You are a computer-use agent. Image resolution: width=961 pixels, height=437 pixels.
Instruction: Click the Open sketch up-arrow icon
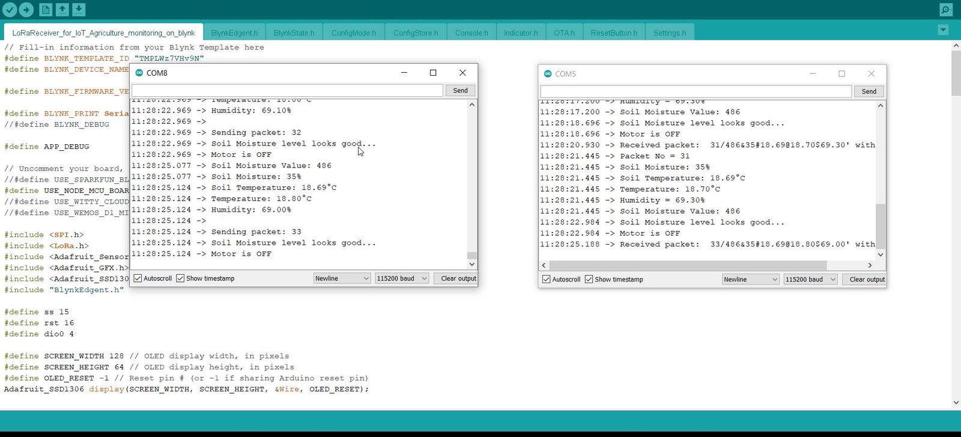tap(62, 10)
